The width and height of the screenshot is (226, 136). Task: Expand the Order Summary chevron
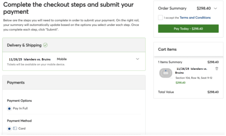(215, 8)
